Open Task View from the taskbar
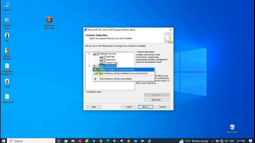Viewport: 255px width, 143px height. click(59, 141)
